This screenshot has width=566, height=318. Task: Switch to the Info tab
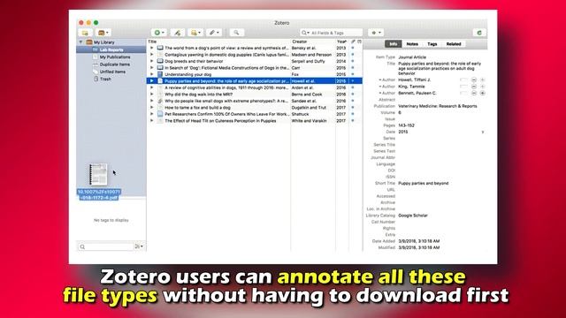pos(393,44)
